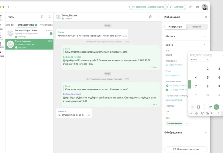Viewport: 223px width, 153px height.
Task: Collapse the Елена contact section
Action: [205, 45]
